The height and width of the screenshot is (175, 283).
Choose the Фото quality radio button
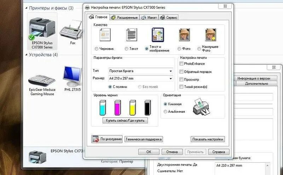click(x=179, y=49)
